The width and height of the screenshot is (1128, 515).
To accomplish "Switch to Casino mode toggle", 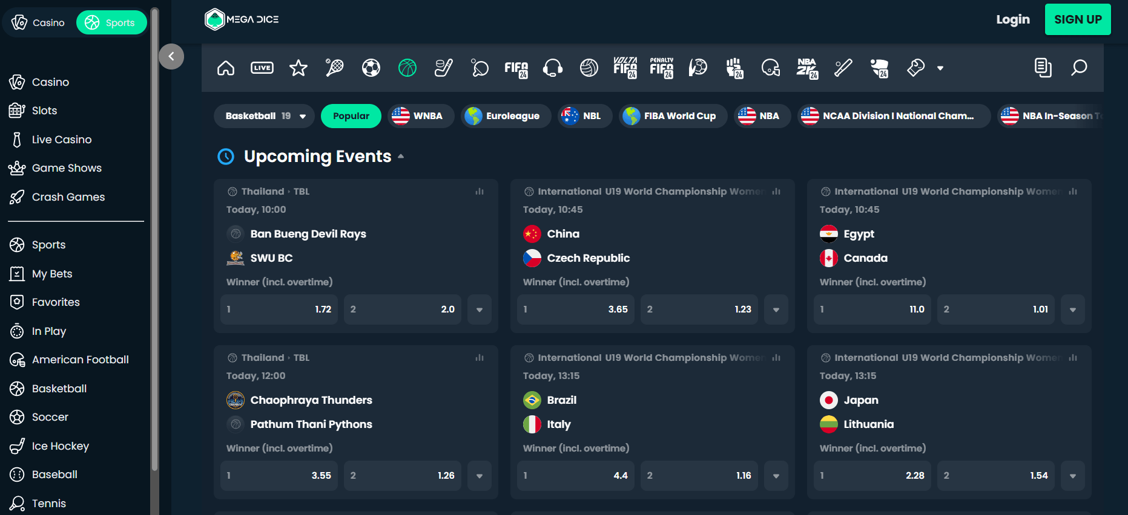I will [39, 22].
